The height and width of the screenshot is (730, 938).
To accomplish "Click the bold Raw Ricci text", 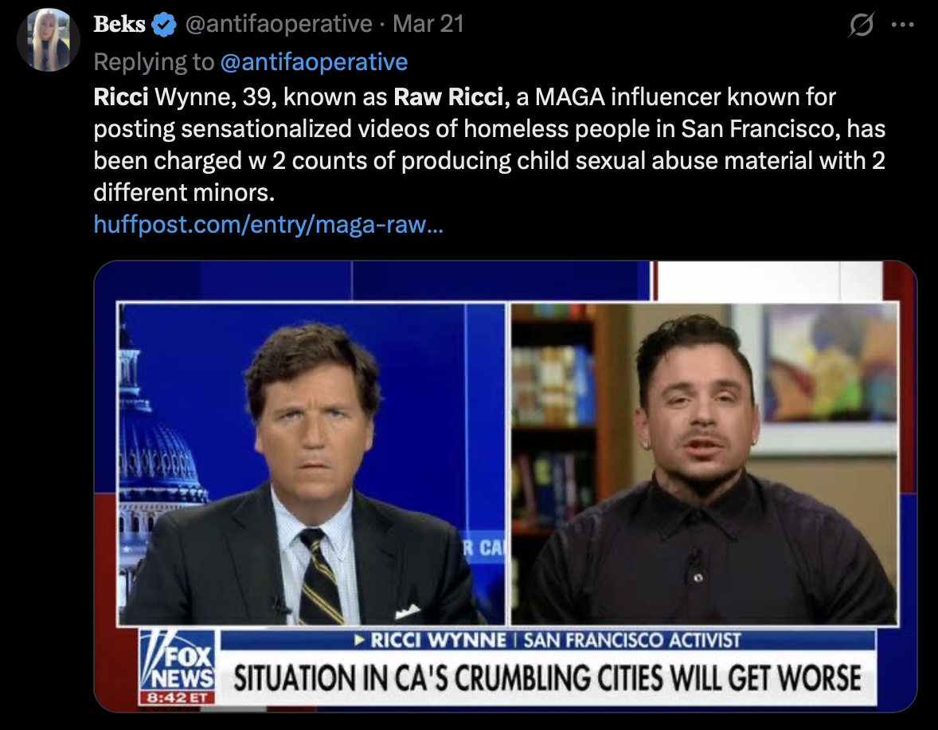I will 448,97.
